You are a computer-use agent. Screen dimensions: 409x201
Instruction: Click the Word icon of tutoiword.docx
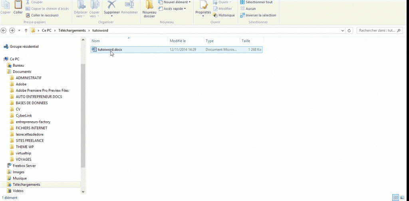[94, 49]
